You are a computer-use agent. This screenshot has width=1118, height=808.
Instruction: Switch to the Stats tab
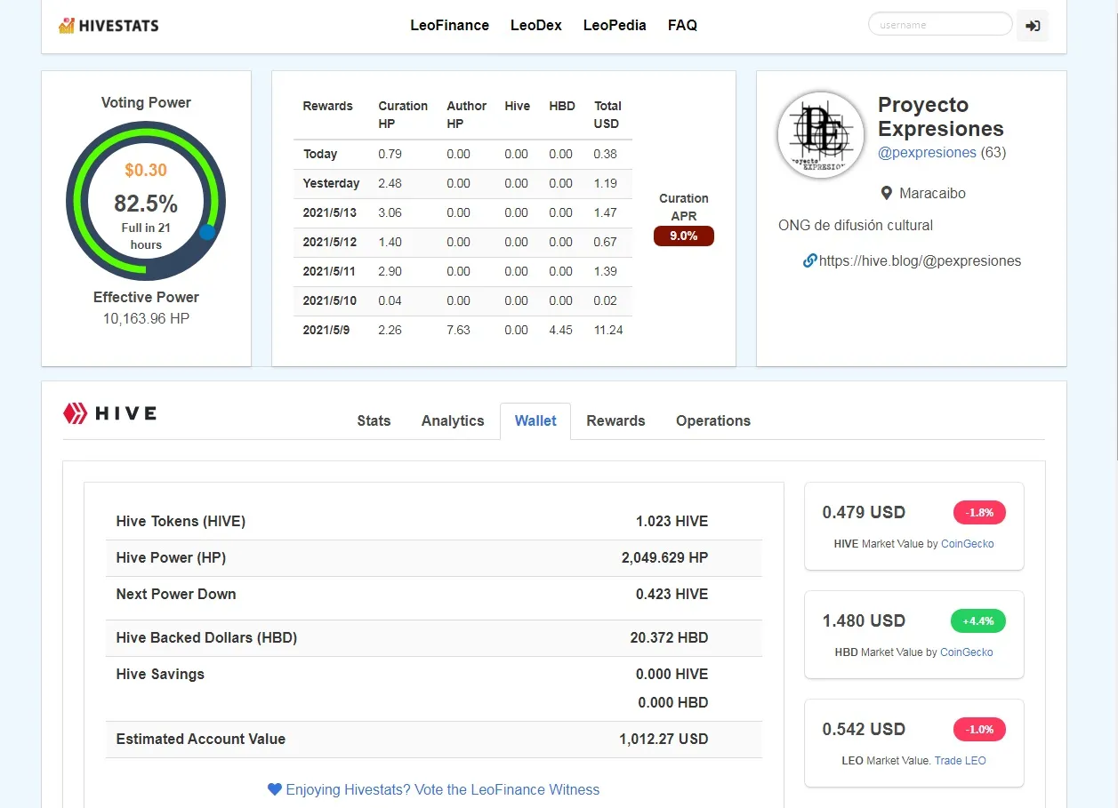(x=374, y=420)
